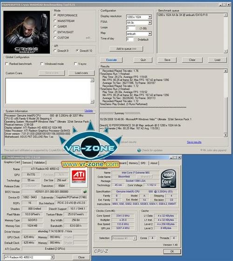Expand the FSAA dropdown
This screenshot has height=261, width=233.
point(150,22)
